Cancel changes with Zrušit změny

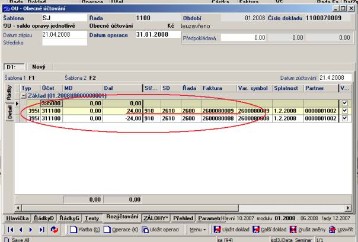[309, 229]
